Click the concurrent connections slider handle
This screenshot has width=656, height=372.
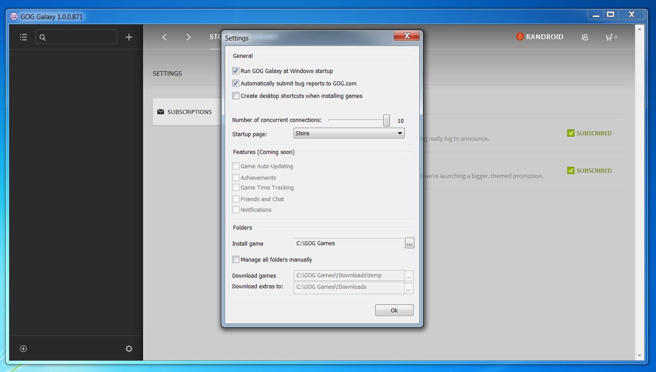(386, 120)
